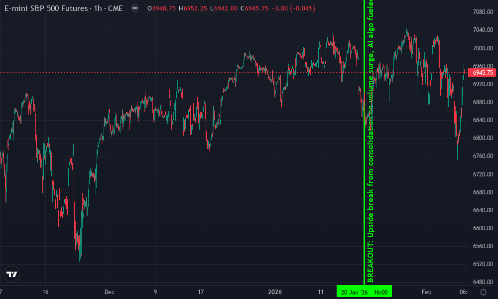Image resolution: width=498 pixels, height=299 pixels.
Task: Click the 6920.00 price scale label
Action: pyautogui.click(x=483, y=84)
